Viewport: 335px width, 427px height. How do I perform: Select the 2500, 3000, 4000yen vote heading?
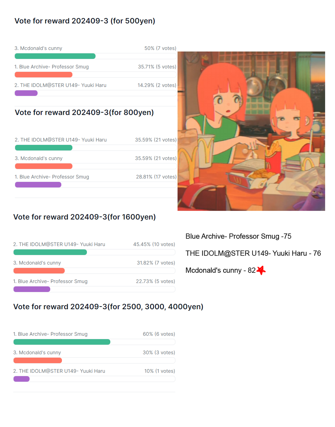[108, 306]
